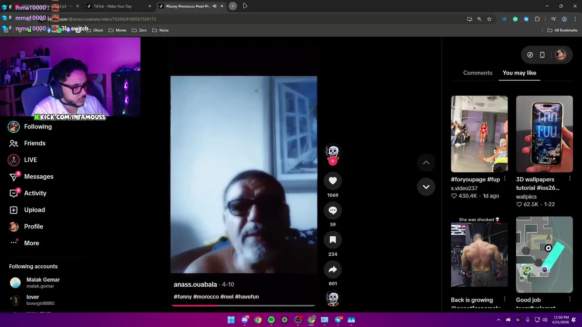Viewport: 582px width, 327px height.
Task: Open Discord from the taskbar
Action: coord(245,320)
